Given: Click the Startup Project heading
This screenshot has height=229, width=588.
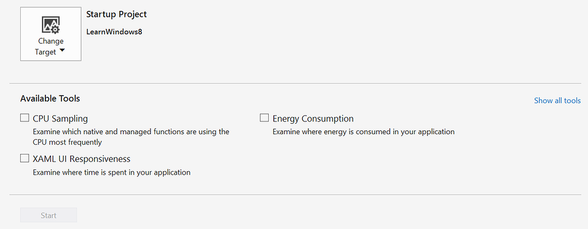Looking at the screenshot, I should click(x=117, y=14).
